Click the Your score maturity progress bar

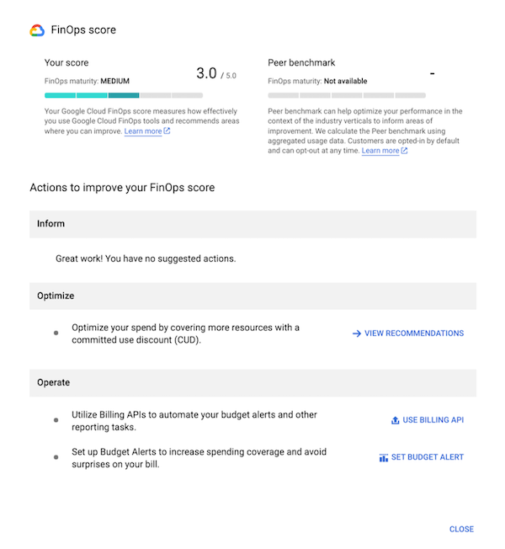point(123,96)
